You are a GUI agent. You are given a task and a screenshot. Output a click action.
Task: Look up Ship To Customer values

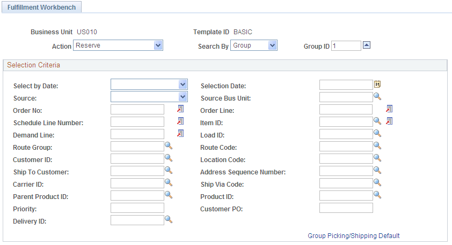point(169,171)
